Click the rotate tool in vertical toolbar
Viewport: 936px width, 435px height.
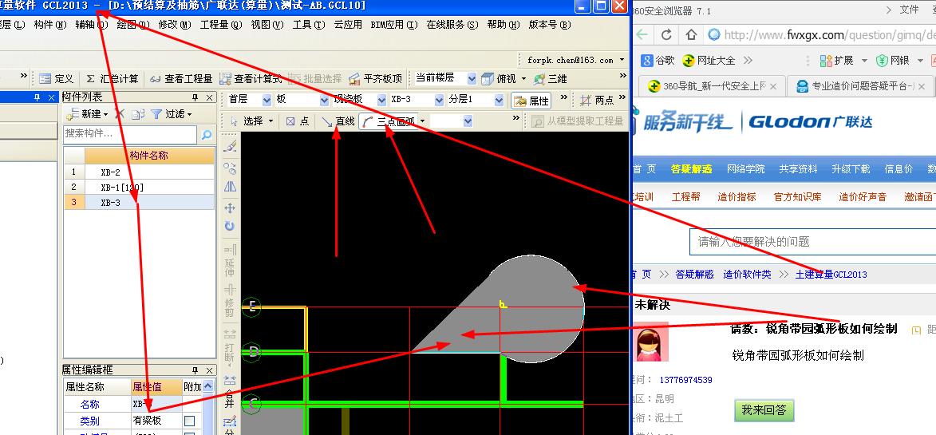pyautogui.click(x=230, y=226)
